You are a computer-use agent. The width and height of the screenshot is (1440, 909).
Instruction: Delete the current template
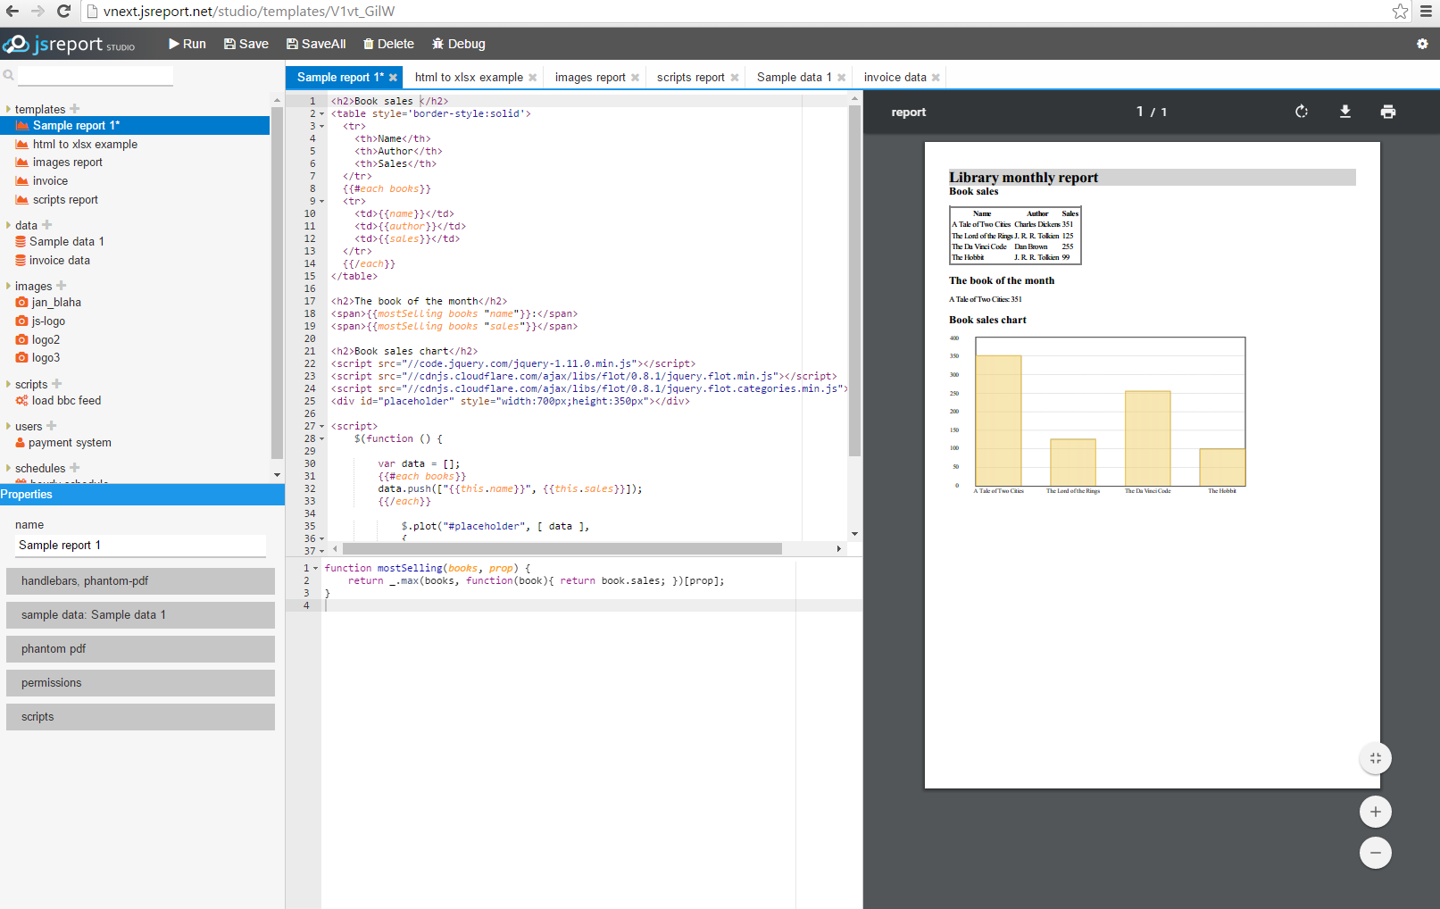coord(388,44)
